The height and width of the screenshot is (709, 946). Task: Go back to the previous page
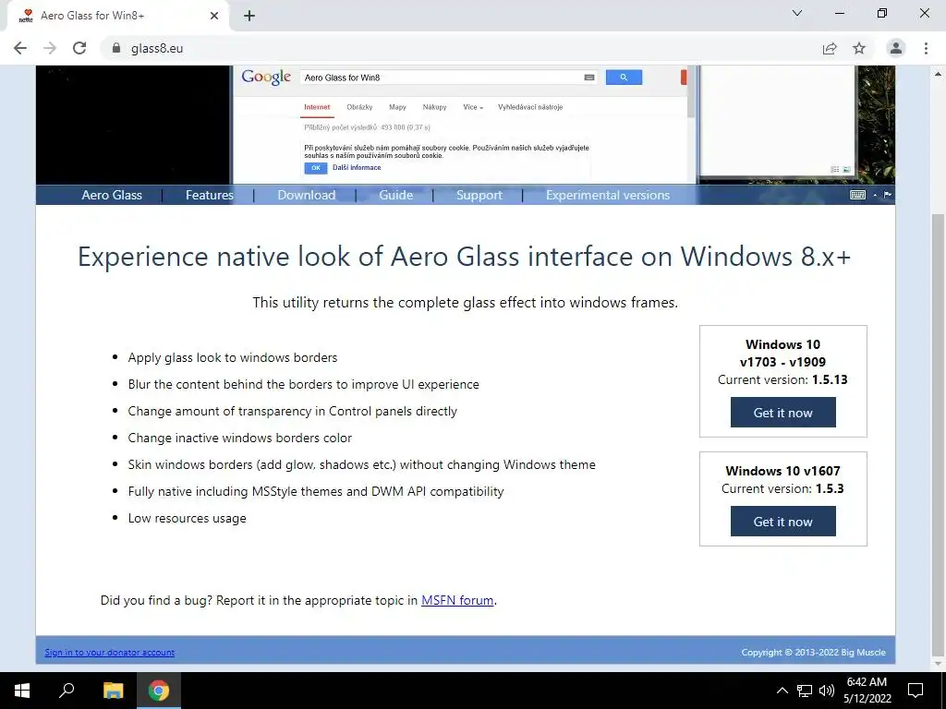click(x=20, y=48)
